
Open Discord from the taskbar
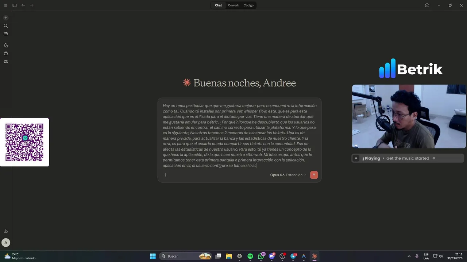point(272,256)
